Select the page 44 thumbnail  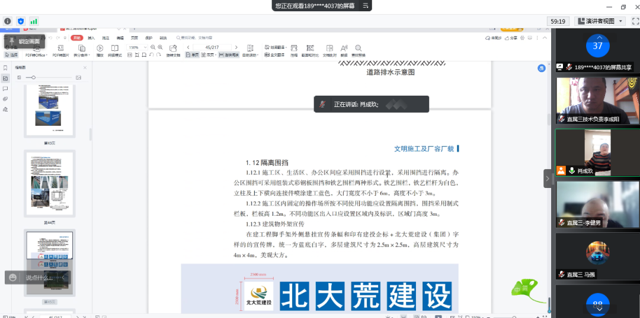click(50, 184)
